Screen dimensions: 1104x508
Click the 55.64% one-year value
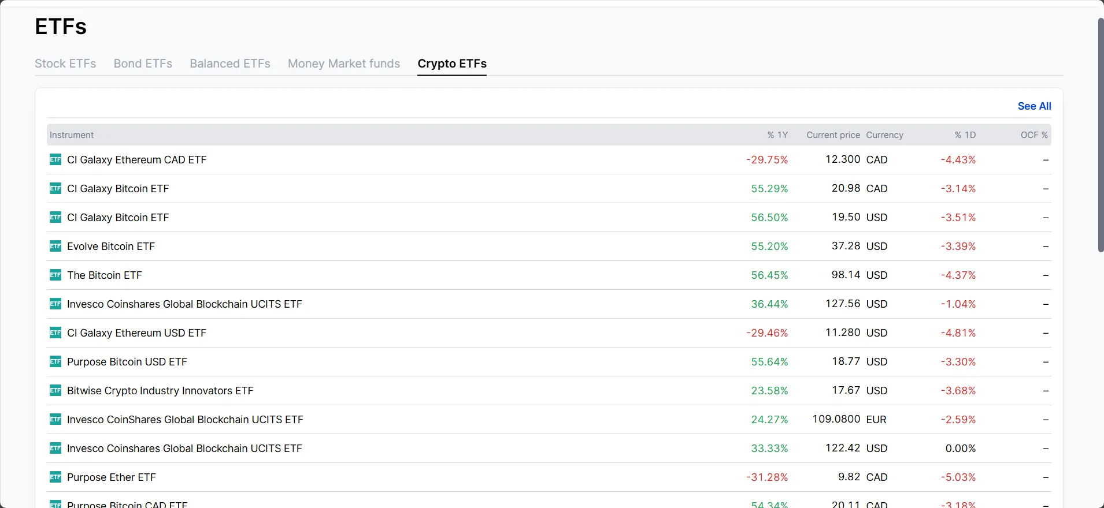tap(769, 362)
